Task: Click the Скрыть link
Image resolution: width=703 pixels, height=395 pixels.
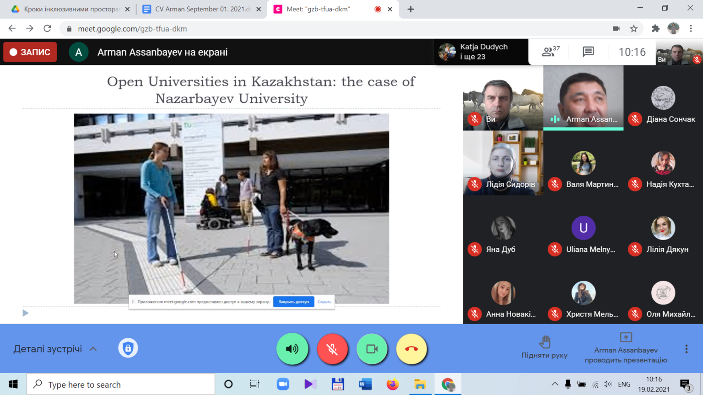Action: click(x=324, y=302)
